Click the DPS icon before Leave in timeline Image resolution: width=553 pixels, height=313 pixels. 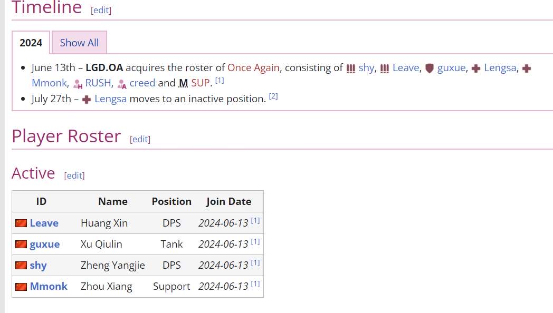385,69
